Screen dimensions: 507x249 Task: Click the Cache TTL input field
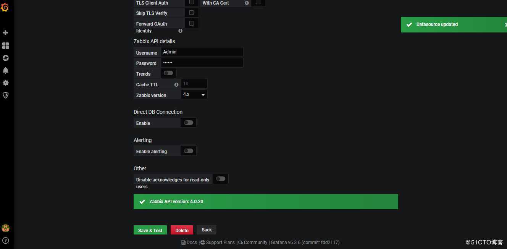(194, 84)
